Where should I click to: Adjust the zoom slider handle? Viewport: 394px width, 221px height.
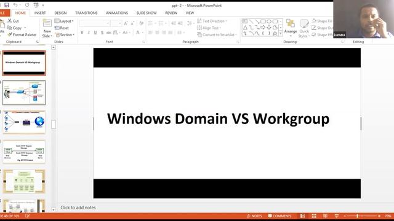point(357,216)
